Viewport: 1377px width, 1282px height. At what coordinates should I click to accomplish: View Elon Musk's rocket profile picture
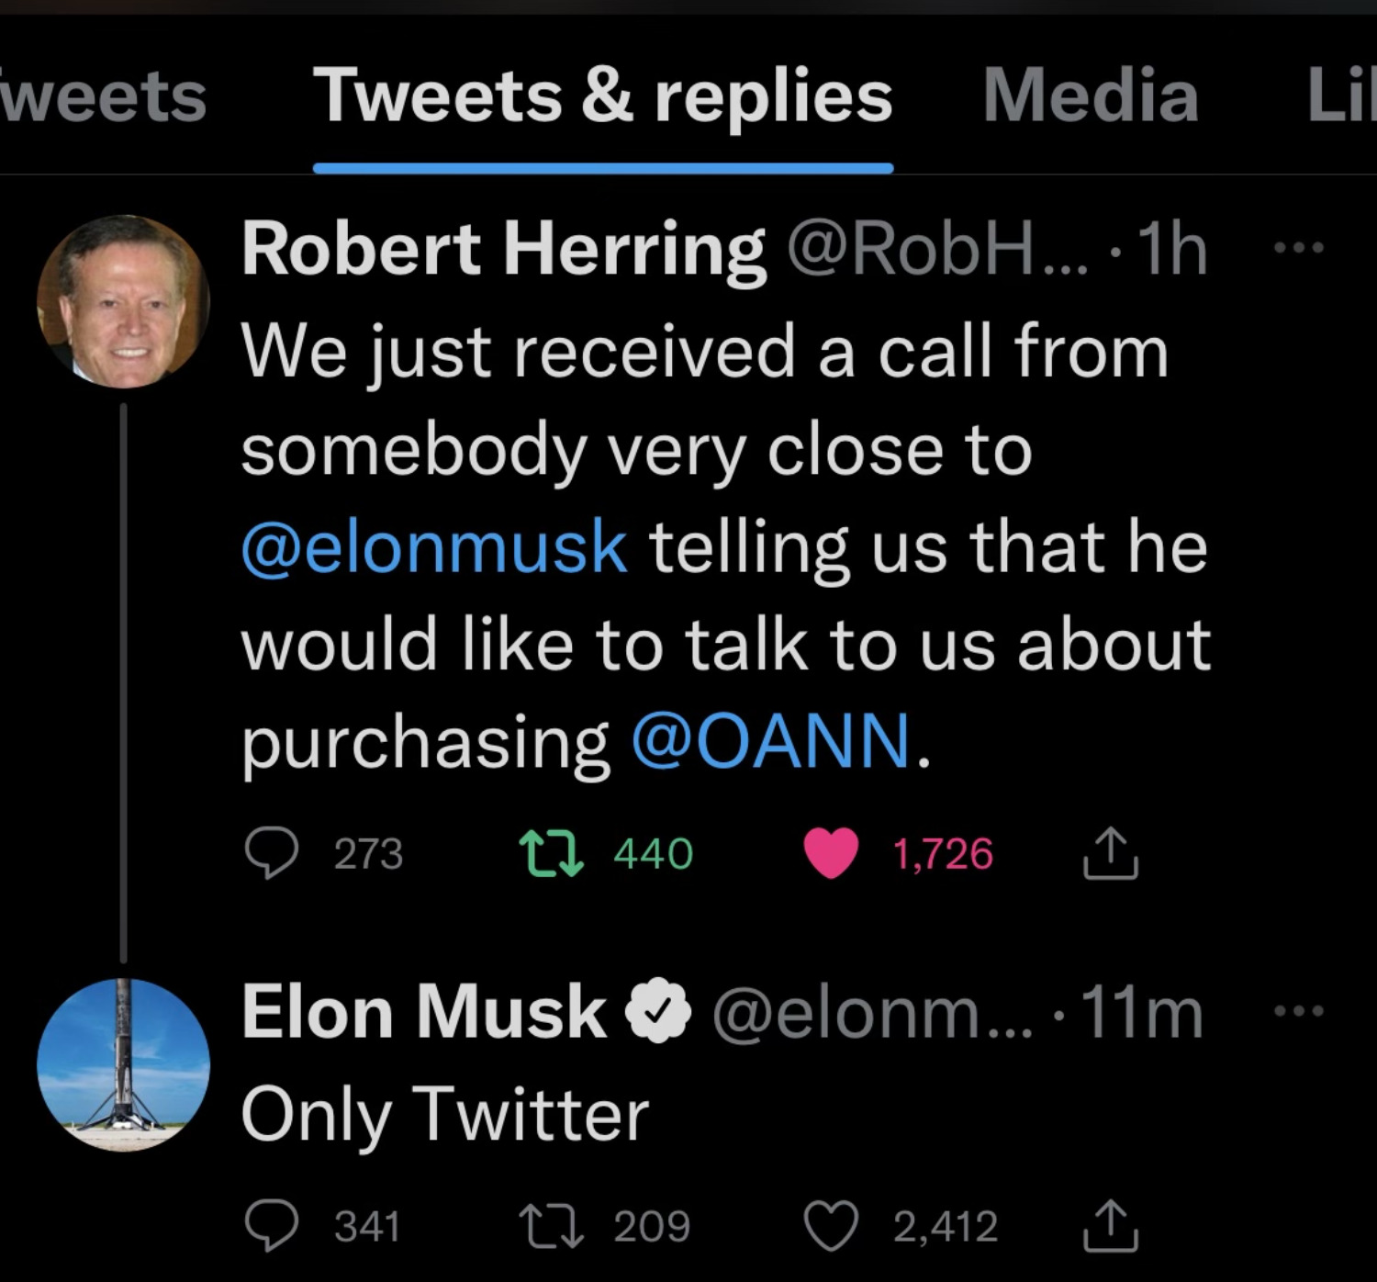click(123, 1065)
